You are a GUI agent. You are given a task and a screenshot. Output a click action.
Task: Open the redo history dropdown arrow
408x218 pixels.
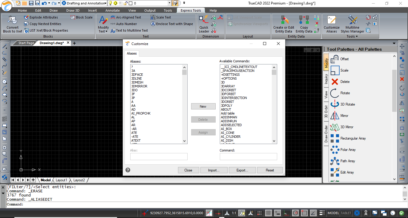pyautogui.click(x=59, y=3)
